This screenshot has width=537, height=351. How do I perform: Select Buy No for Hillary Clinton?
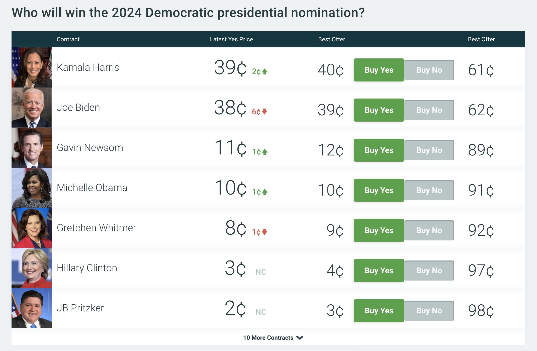click(x=429, y=271)
